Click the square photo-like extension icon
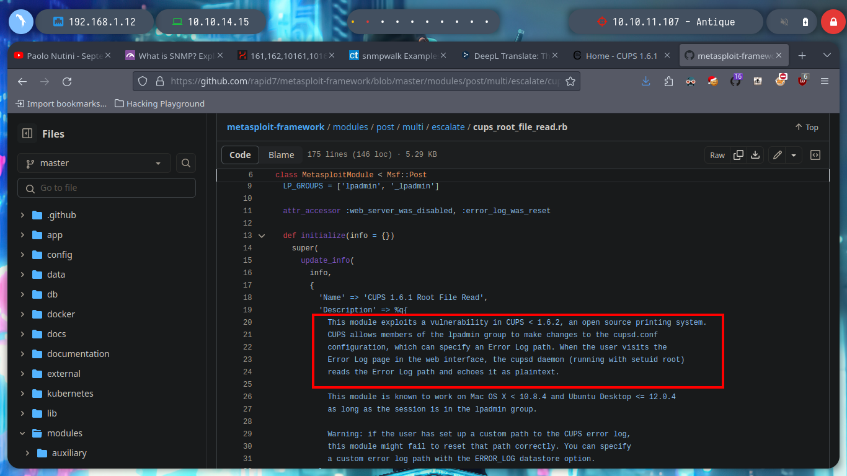 coord(758,81)
